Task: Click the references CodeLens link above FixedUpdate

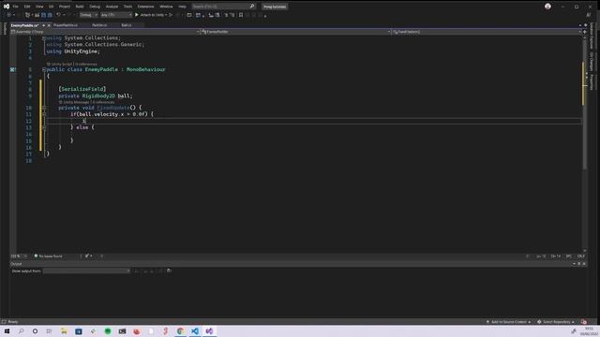Action: (x=103, y=102)
